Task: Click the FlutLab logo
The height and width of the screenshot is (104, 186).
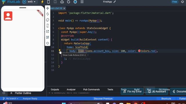Action: pos(11,2)
